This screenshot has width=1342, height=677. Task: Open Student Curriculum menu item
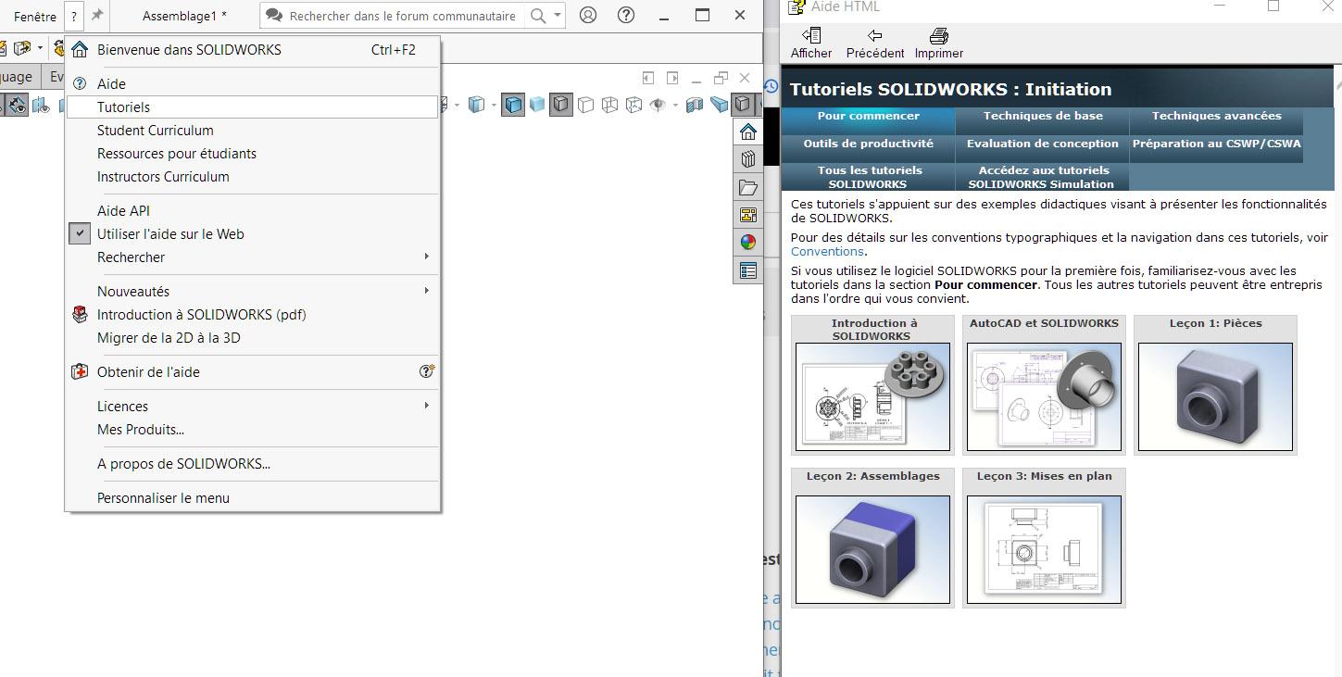point(253,131)
